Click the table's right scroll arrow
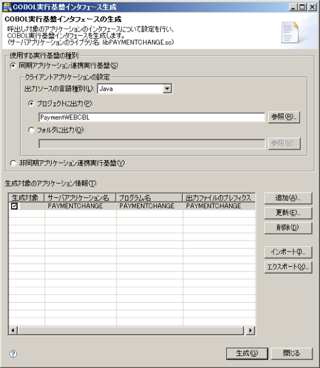Viewport: 320px width, 368px height. click(x=251, y=330)
